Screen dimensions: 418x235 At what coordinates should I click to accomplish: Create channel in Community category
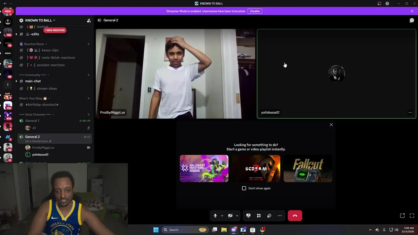tap(88, 75)
